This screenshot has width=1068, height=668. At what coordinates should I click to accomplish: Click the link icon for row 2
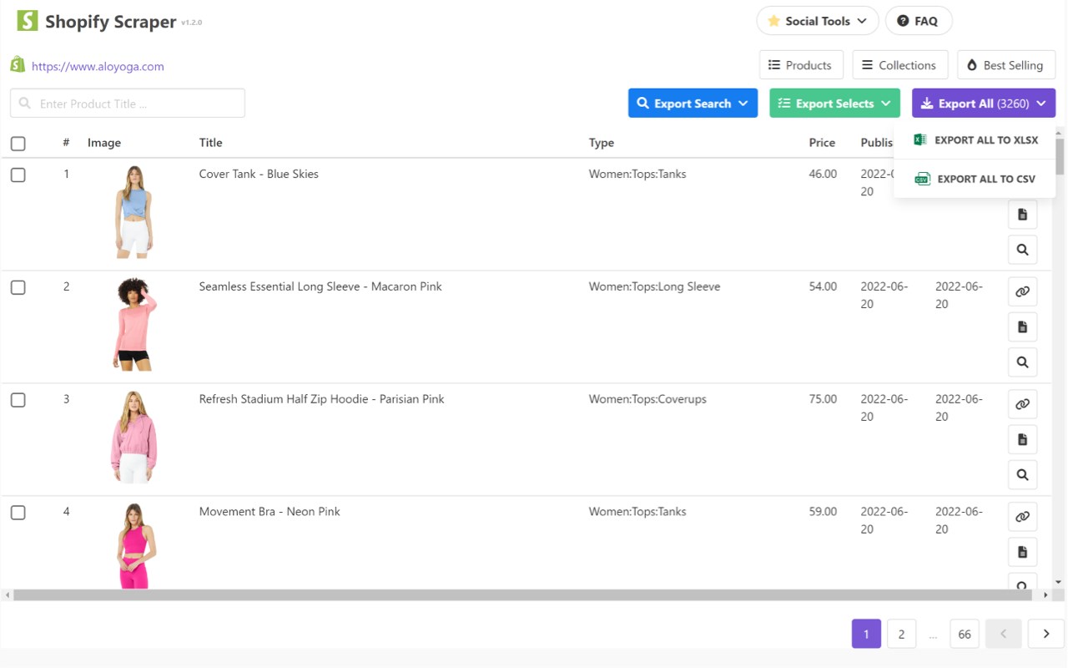1022,291
